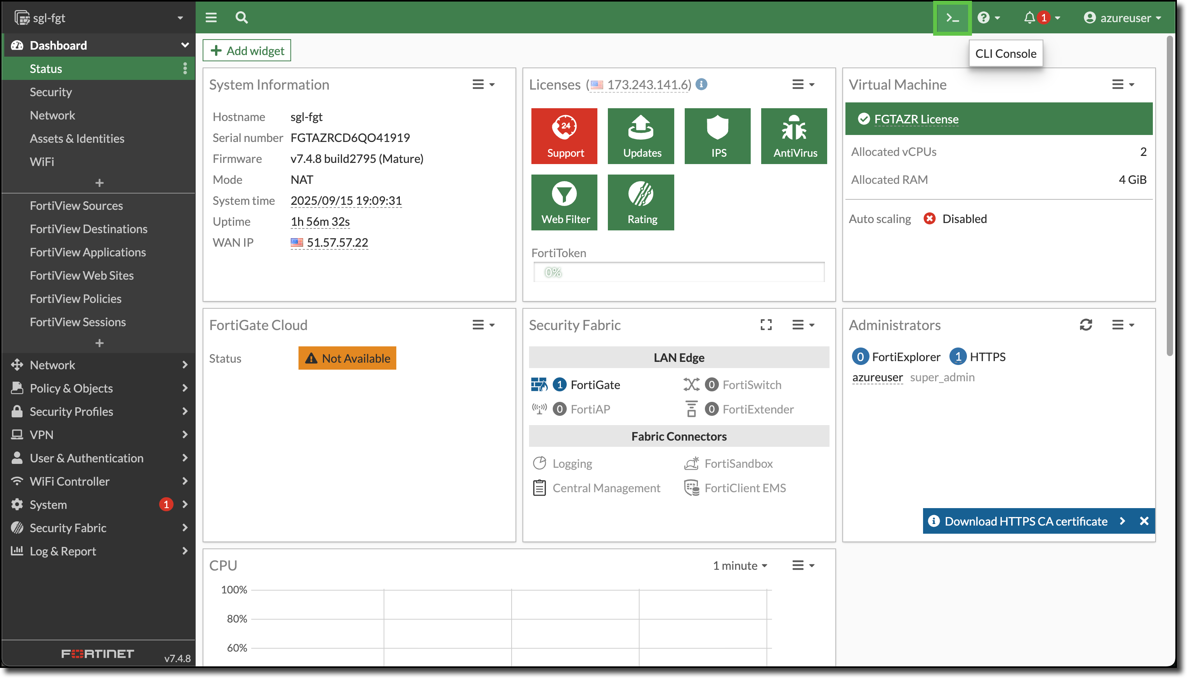Click the Updates license icon
Image resolution: width=1187 pixels, height=678 pixels.
pos(640,135)
